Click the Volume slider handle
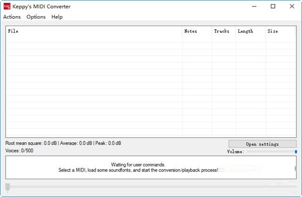 296,152
